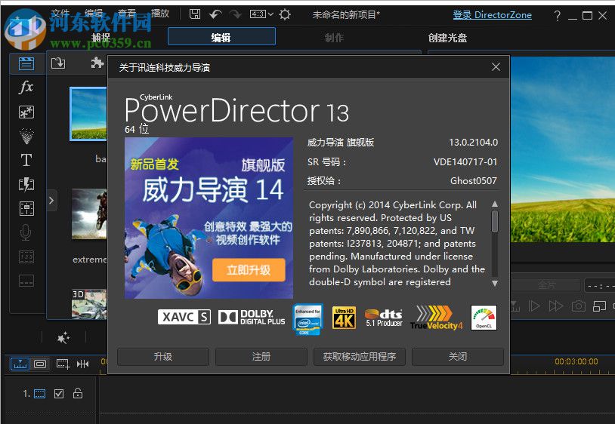Click fit timeline width icon
Screen dimensions: 615x424
pyautogui.click(x=83, y=364)
